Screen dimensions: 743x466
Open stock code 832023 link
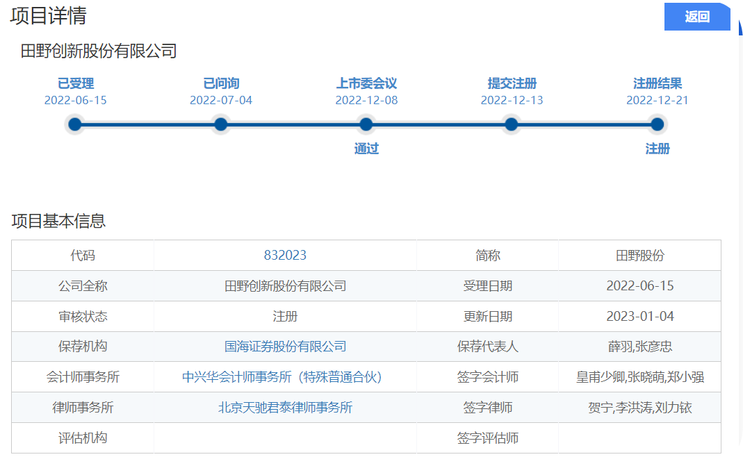[285, 256]
